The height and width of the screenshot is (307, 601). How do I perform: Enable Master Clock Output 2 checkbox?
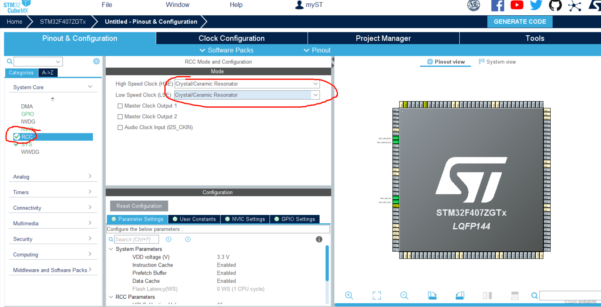[120, 117]
